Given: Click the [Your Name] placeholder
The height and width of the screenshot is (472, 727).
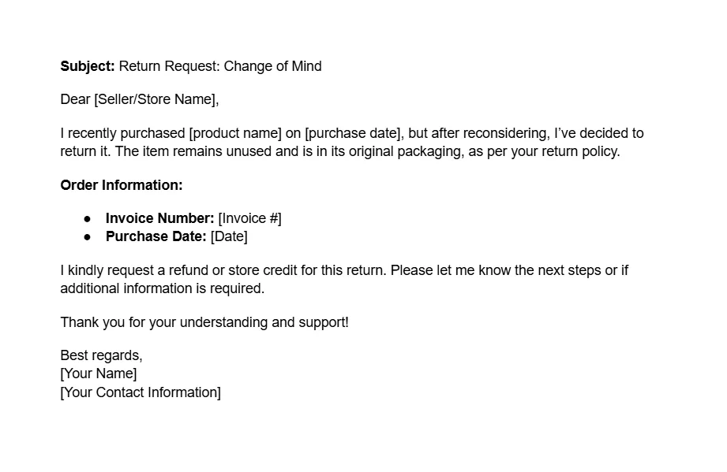Looking at the screenshot, I should pos(99,374).
